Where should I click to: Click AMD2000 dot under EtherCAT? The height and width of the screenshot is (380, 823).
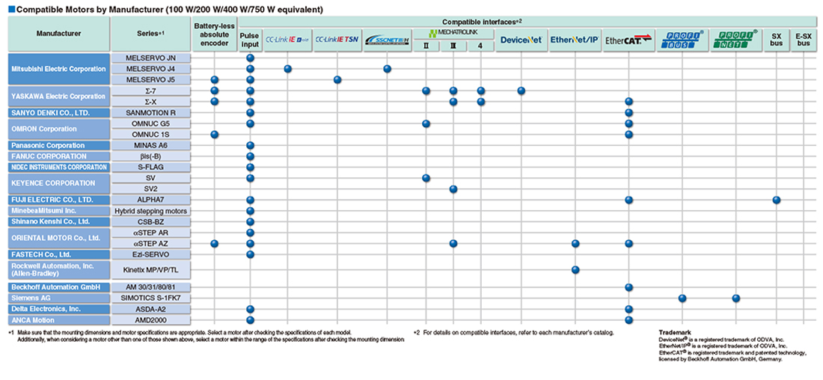[628, 319]
